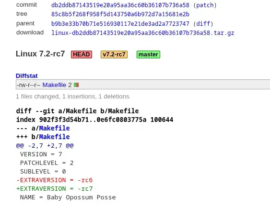Click the line NAME = Baby Opossum Posse
The width and height of the screenshot is (270, 207).
(68, 197)
